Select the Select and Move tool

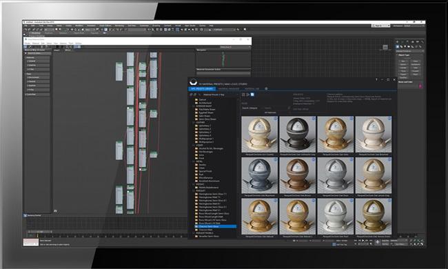tap(72, 30)
